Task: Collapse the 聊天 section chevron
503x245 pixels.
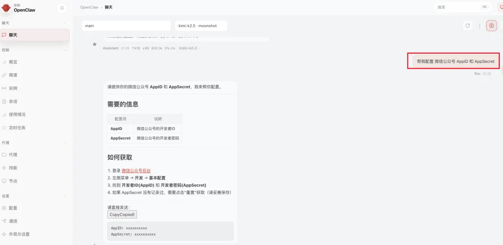Action: [x=65, y=23]
